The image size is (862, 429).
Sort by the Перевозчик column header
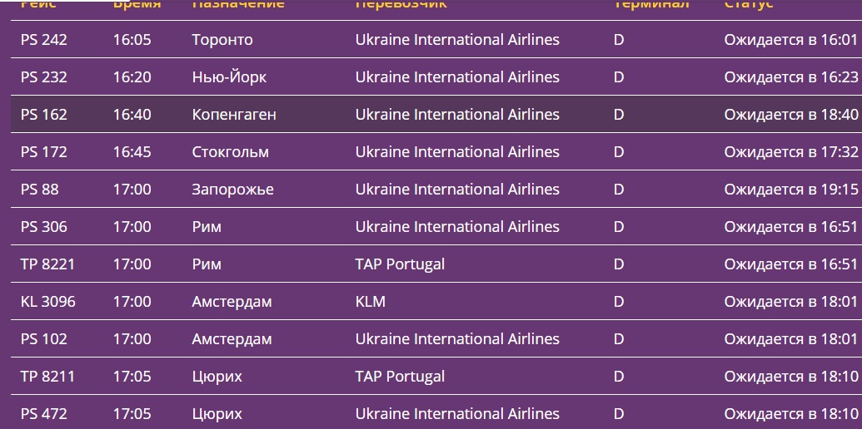pos(401,4)
